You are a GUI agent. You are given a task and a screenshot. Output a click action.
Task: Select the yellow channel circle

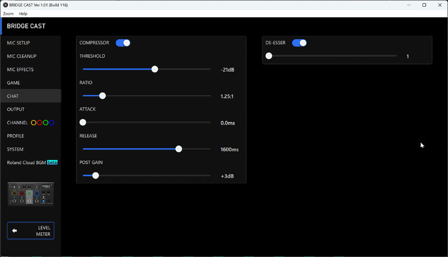coord(34,123)
